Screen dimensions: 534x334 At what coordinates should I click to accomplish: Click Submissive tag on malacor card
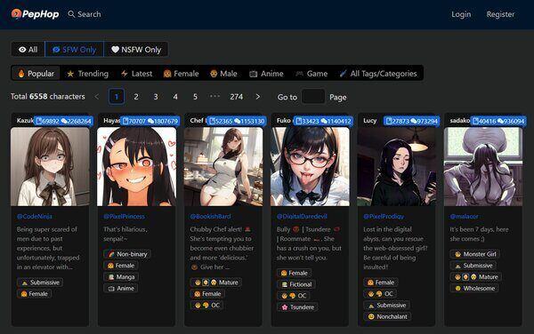click(473, 266)
